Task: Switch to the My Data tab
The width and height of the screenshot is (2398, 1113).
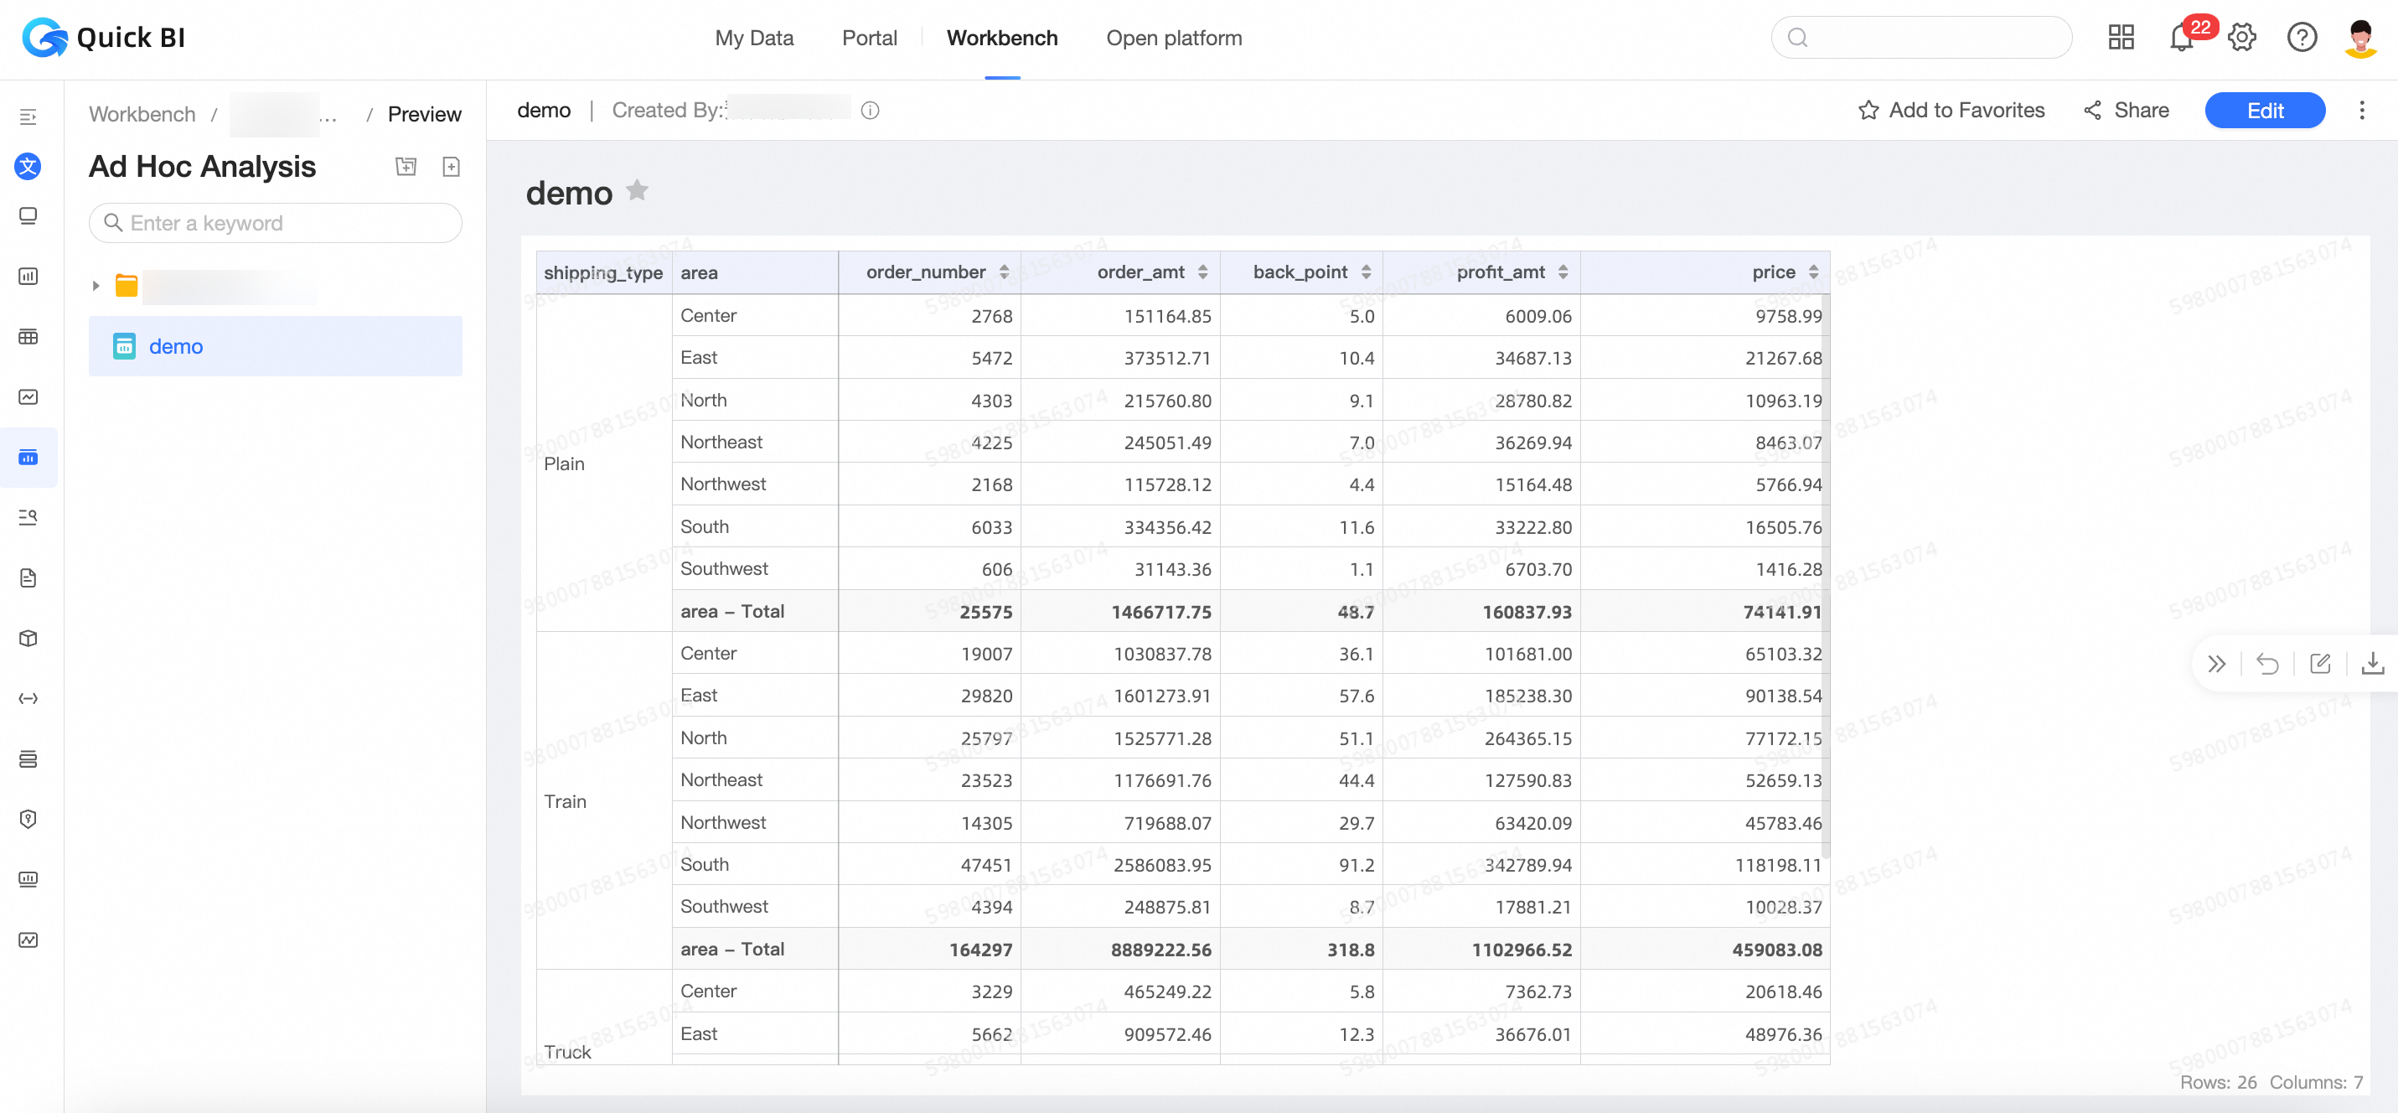Action: [x=754, y=39]
